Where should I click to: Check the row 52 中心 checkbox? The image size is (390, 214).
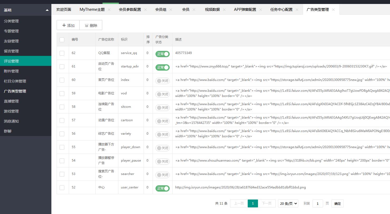(x=62, y=187)
